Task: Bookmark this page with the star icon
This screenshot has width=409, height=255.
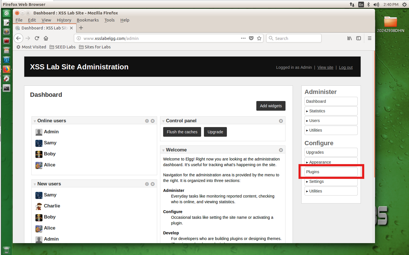Action: coord(259,38)
